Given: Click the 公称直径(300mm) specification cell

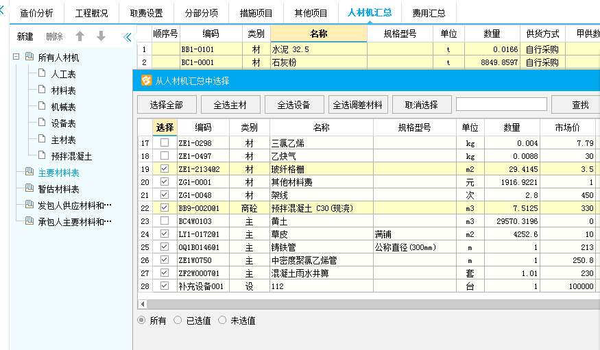Looking at the screenshot, I should 415,247.
